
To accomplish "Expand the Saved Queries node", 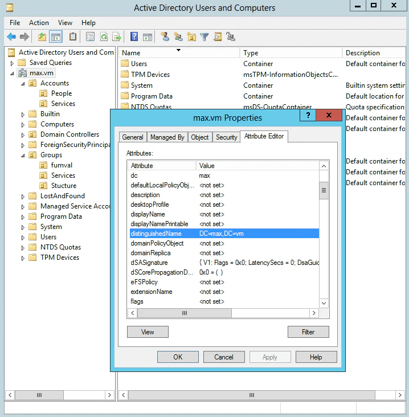I will [x=12, y=63].
